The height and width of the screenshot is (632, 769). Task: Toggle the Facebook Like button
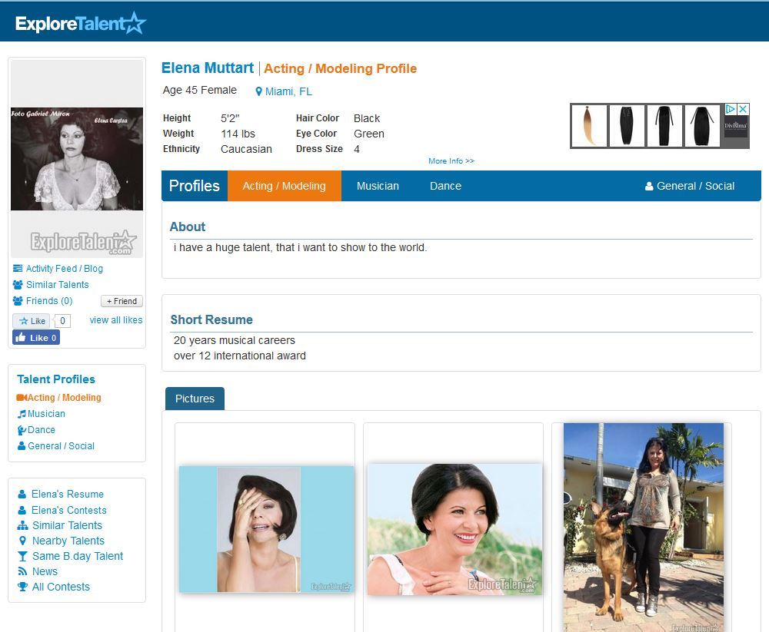click(35, 338)
